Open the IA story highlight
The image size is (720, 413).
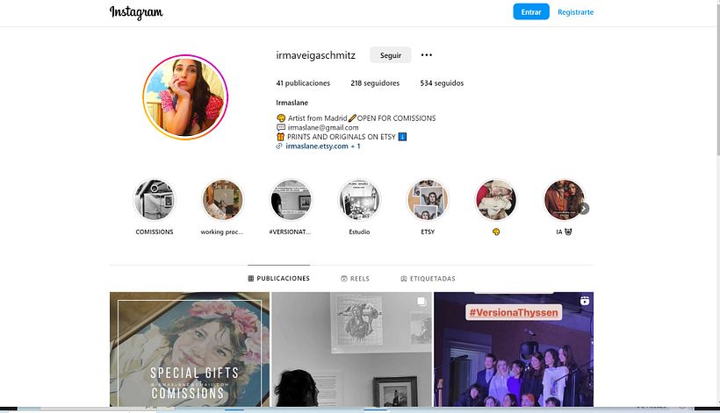click(564, 200)
